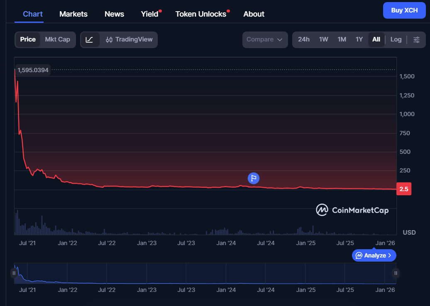Click the Buy XCH button

click(404, 10)
